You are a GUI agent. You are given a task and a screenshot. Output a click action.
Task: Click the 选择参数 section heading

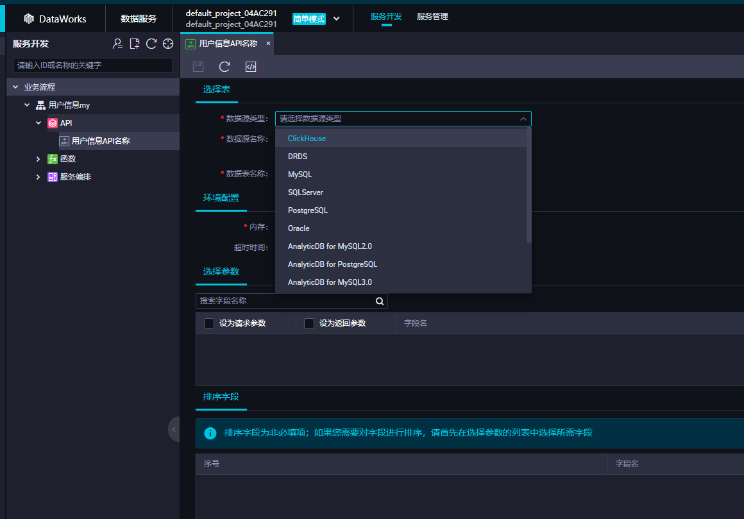[221, 272]
